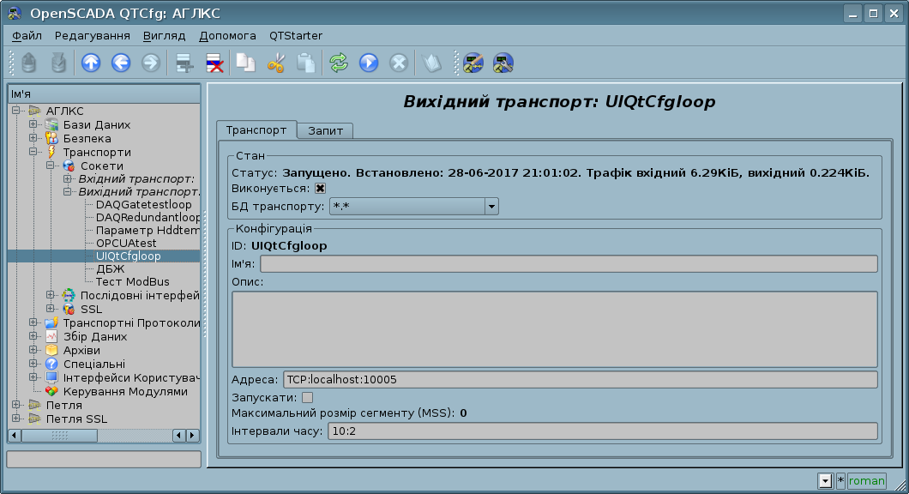Click the add item toolbar icon
The image size is (909, 494).
pyautogui.click(x=184, y=63)
